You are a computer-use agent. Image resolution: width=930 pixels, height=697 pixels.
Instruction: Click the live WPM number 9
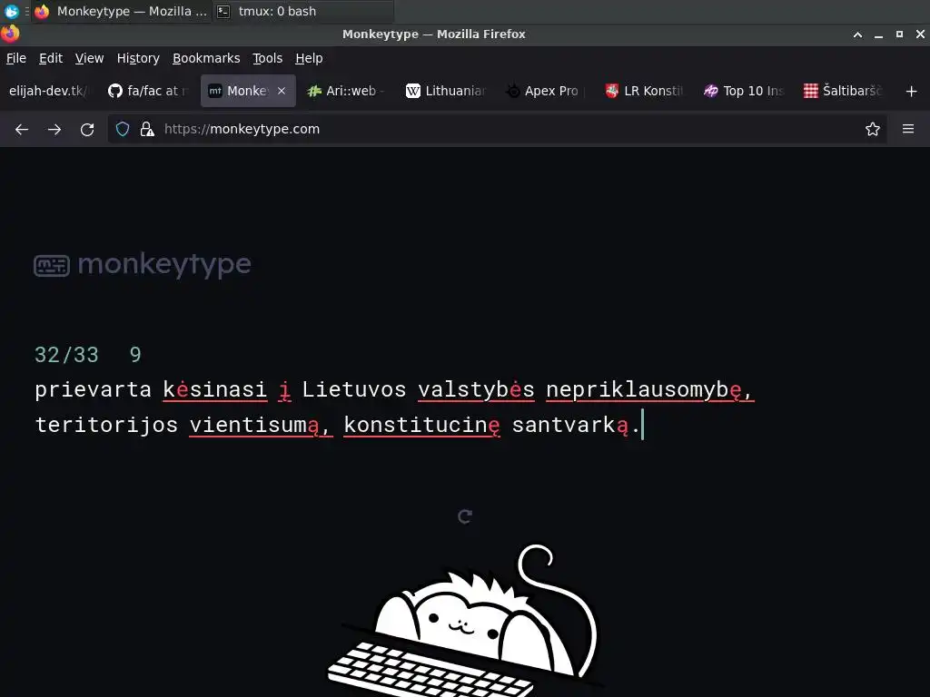[135, 355]
